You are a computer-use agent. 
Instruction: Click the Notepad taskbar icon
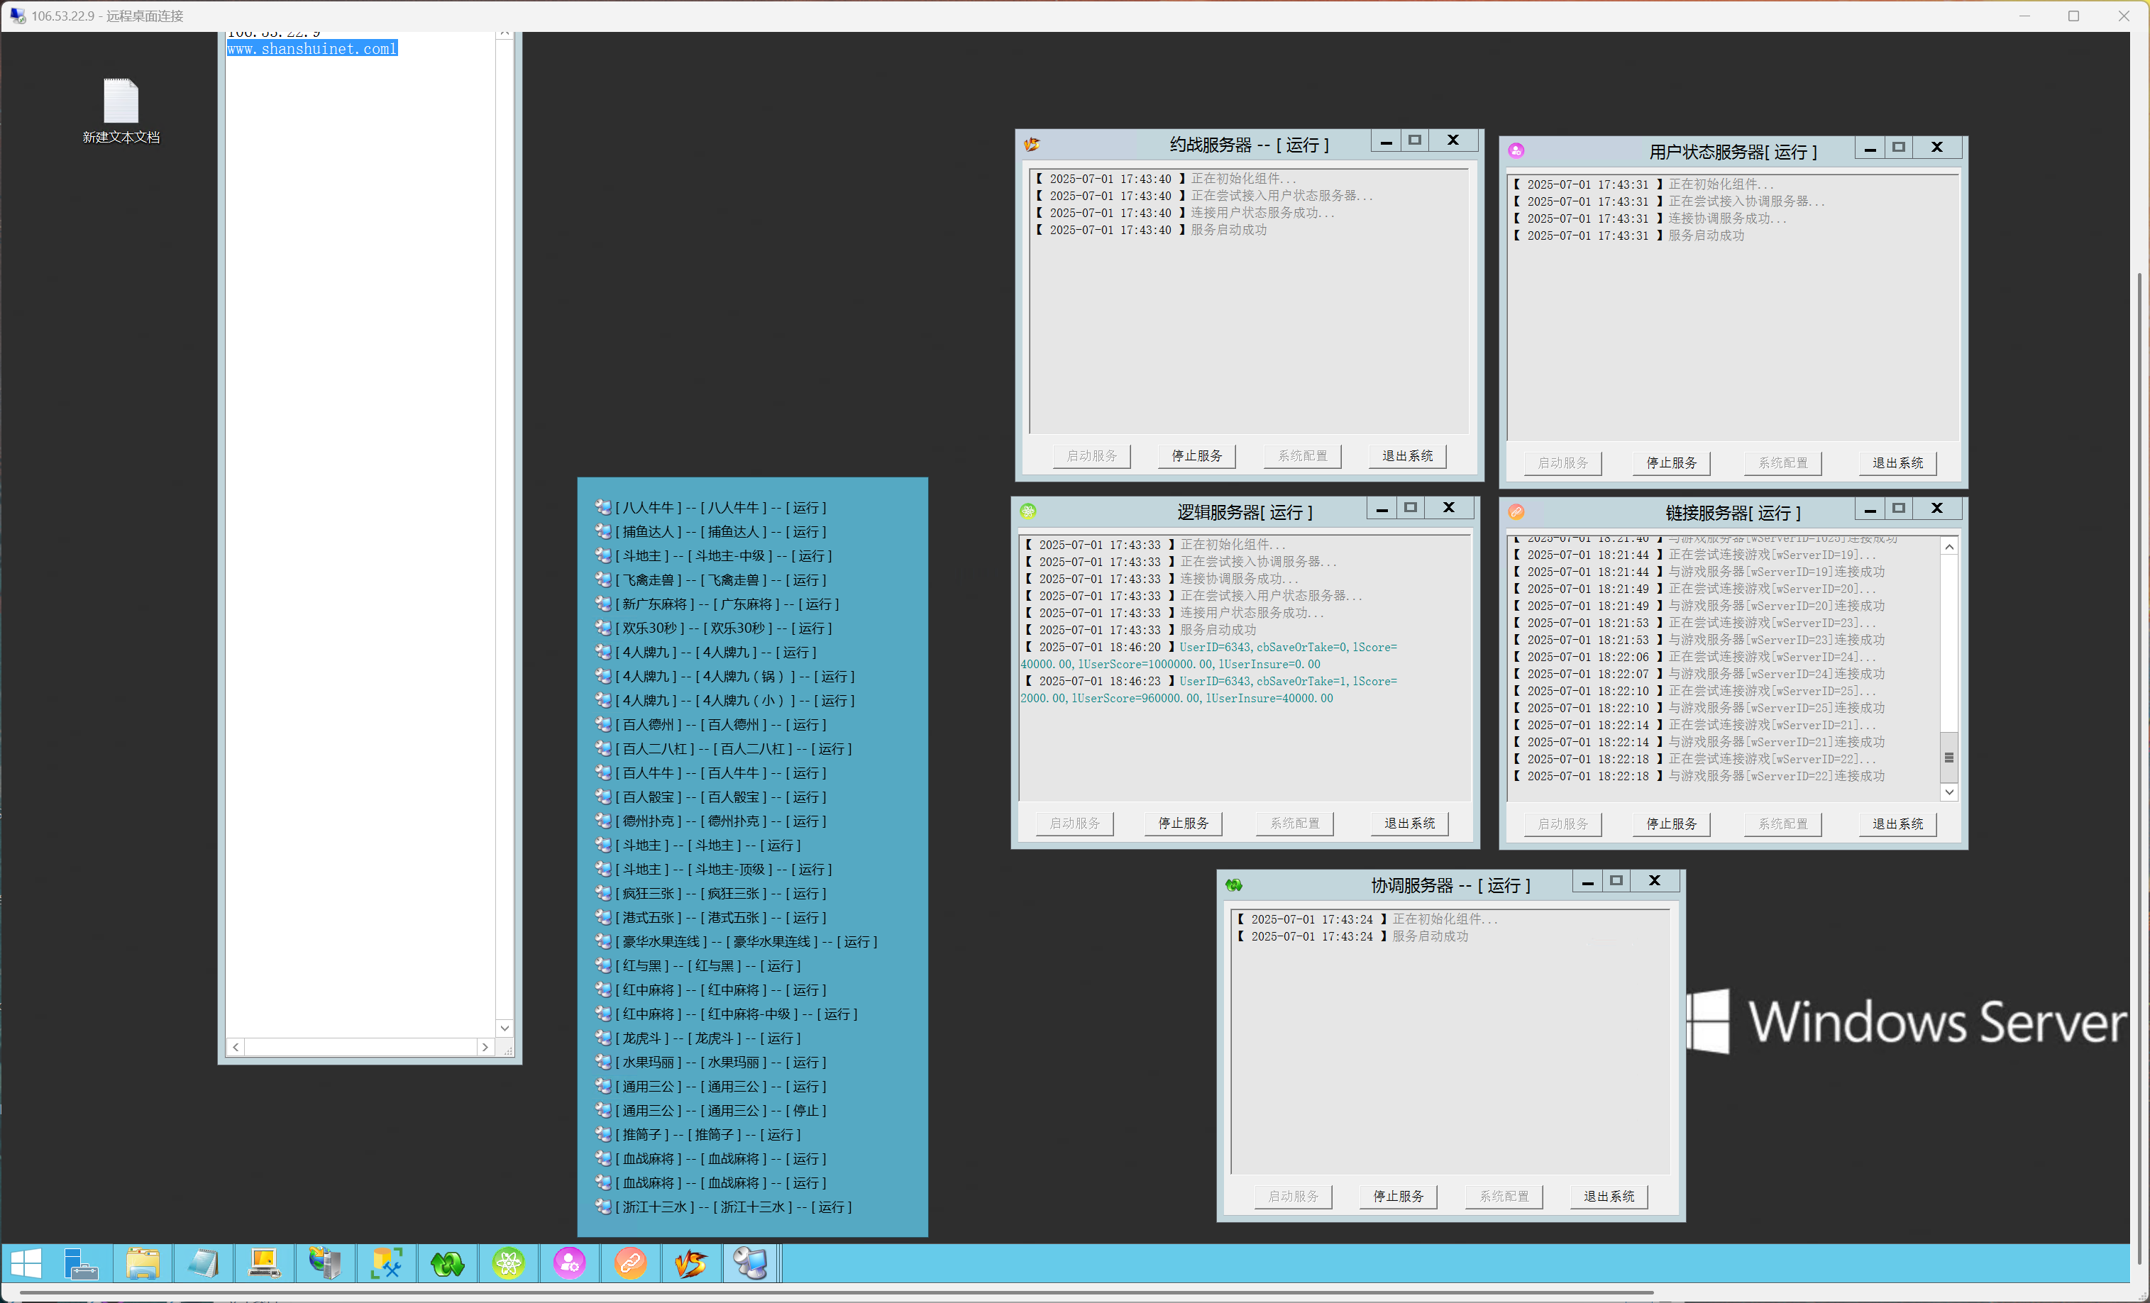coord(204,1263)
